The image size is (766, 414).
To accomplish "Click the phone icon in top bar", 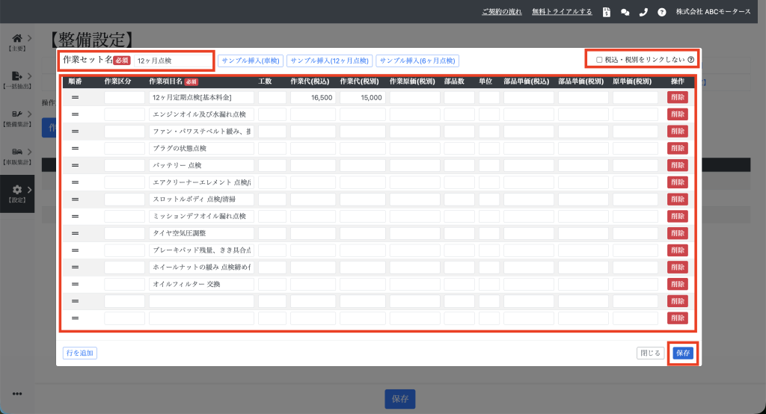I will click(643, 12).
